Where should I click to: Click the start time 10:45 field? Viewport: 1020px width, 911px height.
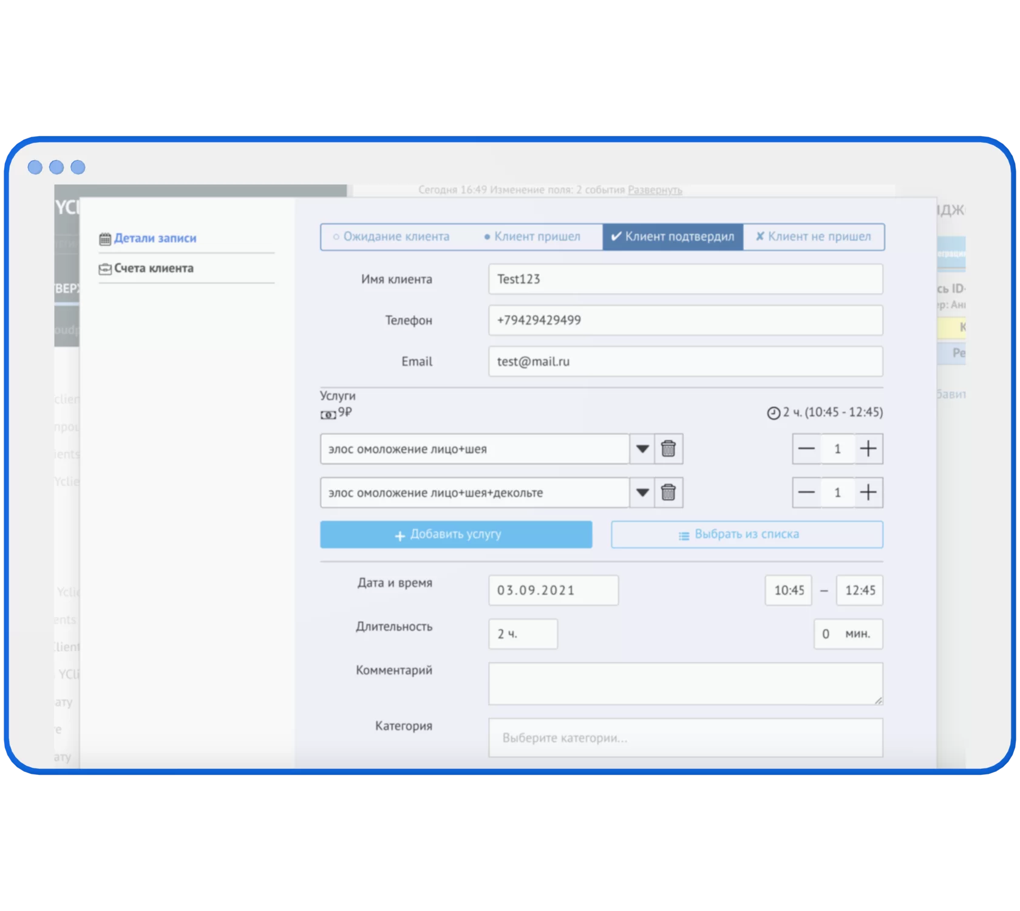point(788,590)
